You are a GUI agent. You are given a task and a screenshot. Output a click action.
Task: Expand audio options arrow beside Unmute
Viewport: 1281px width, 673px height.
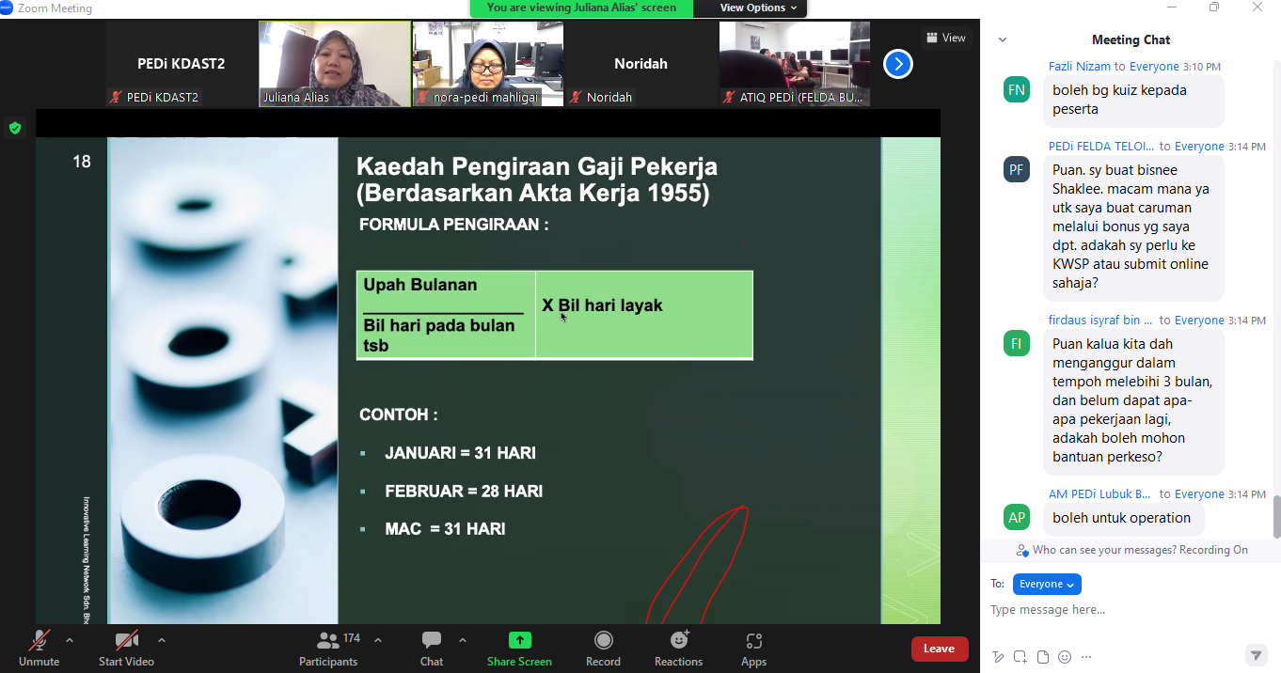[x=70, y=640]
